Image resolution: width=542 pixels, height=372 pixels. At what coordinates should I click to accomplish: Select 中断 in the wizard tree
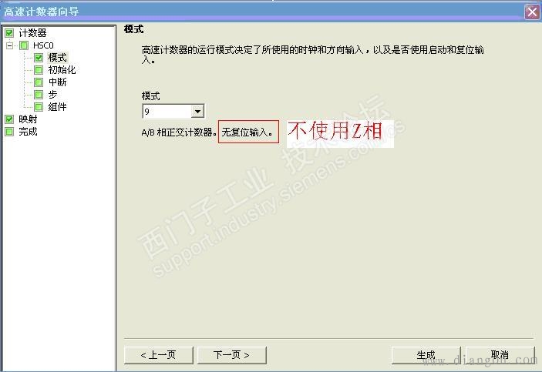click(57, 82)
